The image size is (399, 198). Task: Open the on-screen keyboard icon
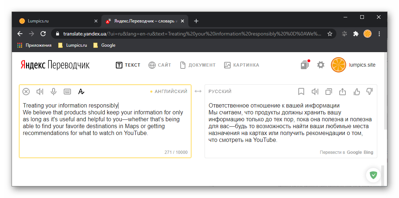[67, 92]
